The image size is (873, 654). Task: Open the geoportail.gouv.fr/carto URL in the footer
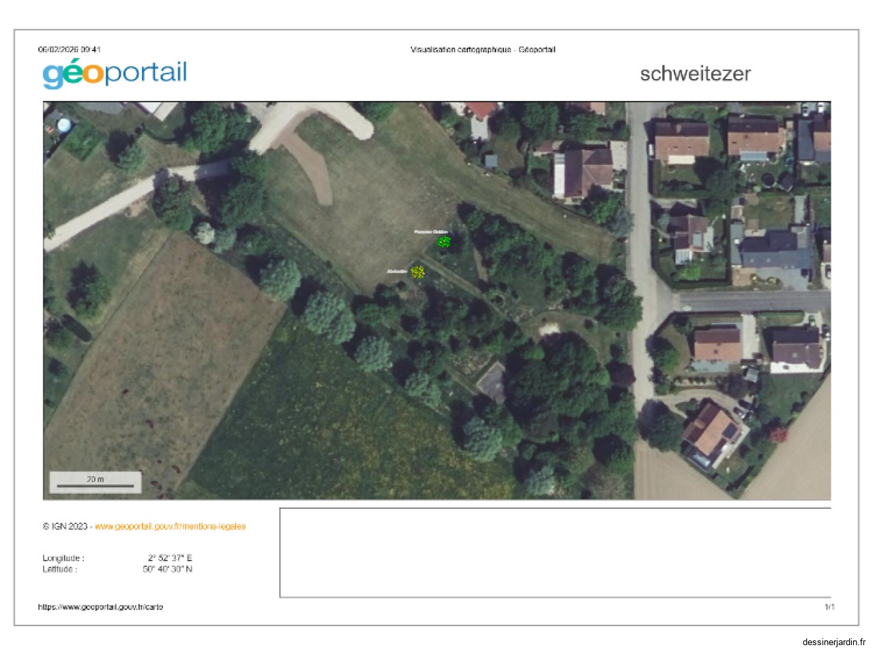coord(100,607)
